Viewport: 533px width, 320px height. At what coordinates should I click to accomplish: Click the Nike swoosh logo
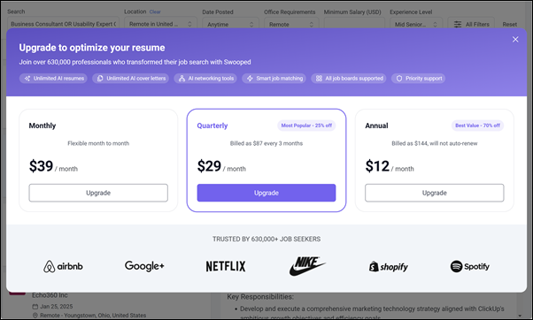point(307,266)
